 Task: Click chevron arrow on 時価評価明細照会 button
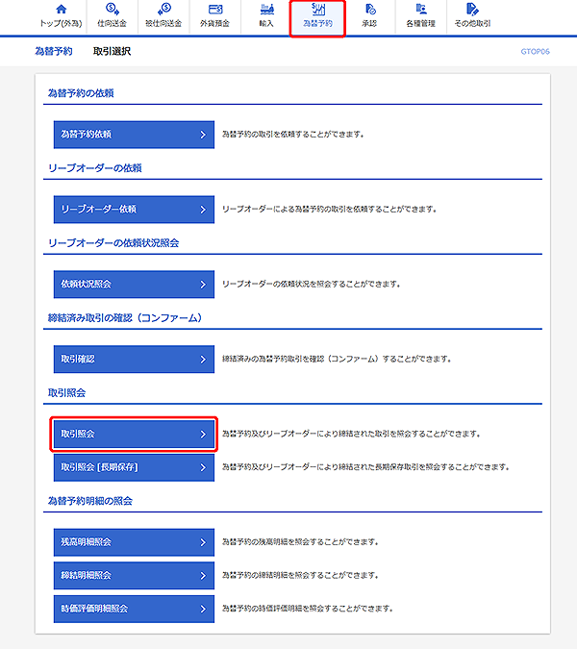pos(203,610)
